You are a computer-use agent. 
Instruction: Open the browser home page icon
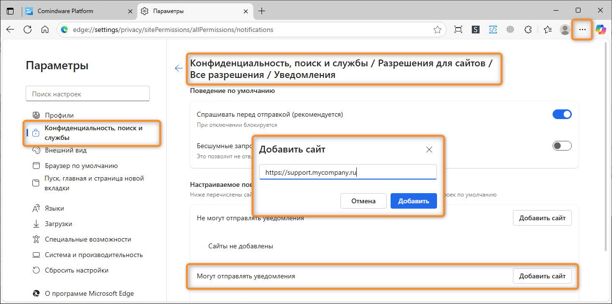(x=45, y=30)
